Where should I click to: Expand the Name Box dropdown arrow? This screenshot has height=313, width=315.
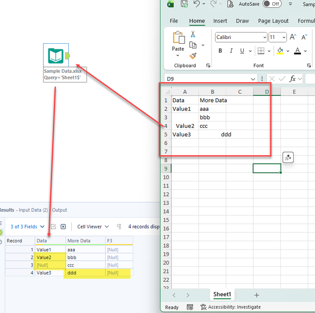(253, 79)
